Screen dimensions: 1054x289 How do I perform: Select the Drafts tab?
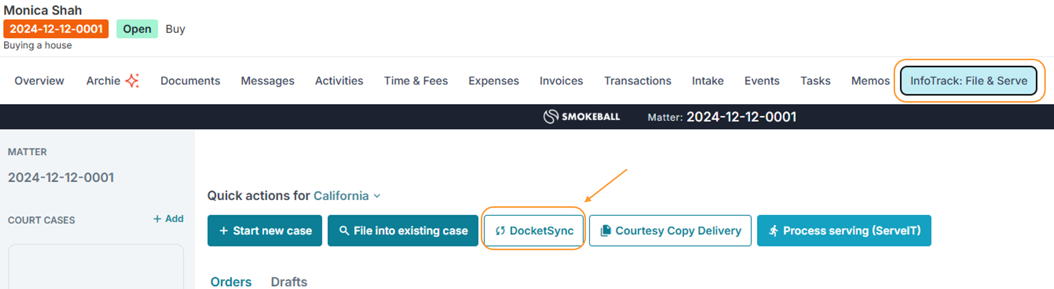[x=289, y=281]
